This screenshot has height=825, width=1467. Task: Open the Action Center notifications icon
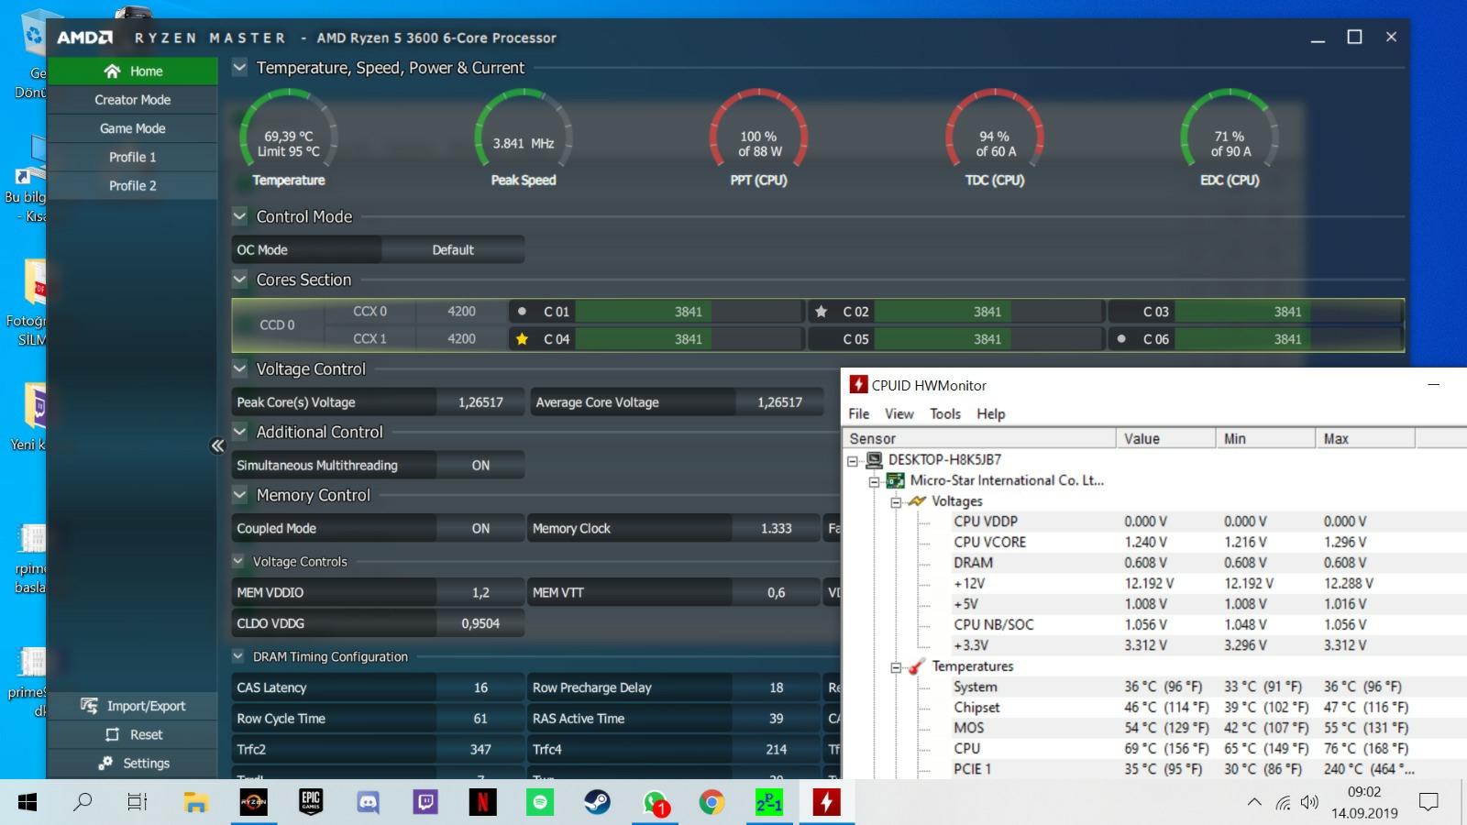pos(1428,803)
